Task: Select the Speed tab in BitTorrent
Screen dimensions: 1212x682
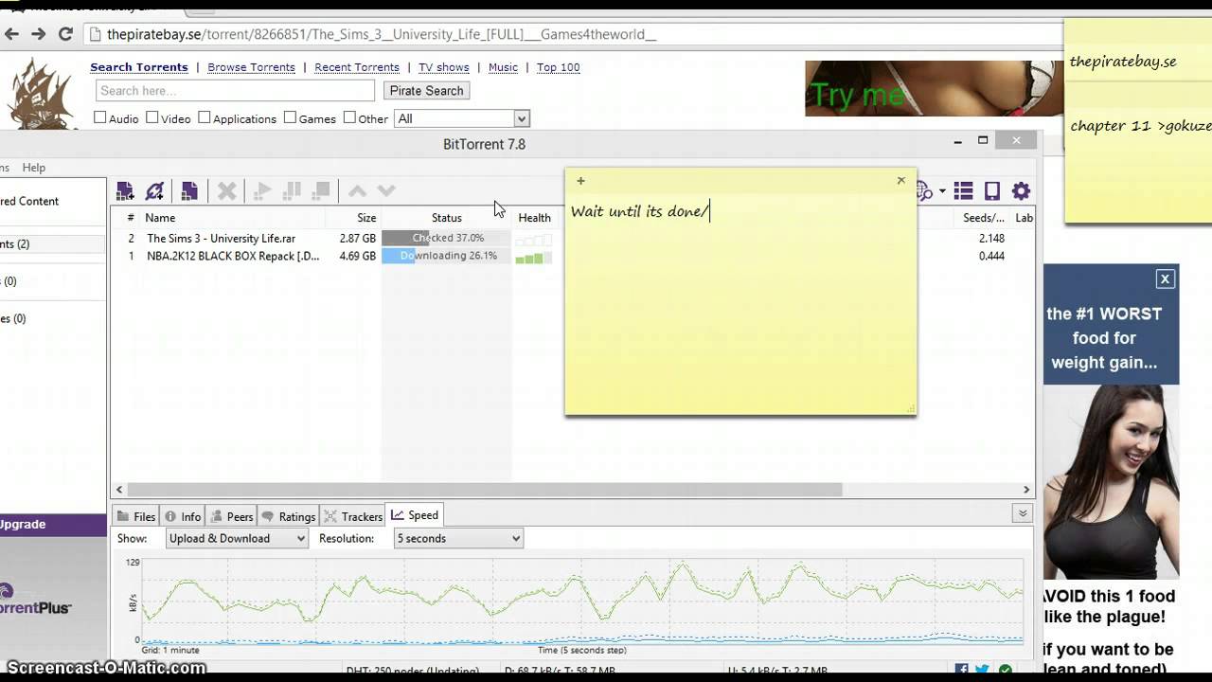Action: coord(415,515)
